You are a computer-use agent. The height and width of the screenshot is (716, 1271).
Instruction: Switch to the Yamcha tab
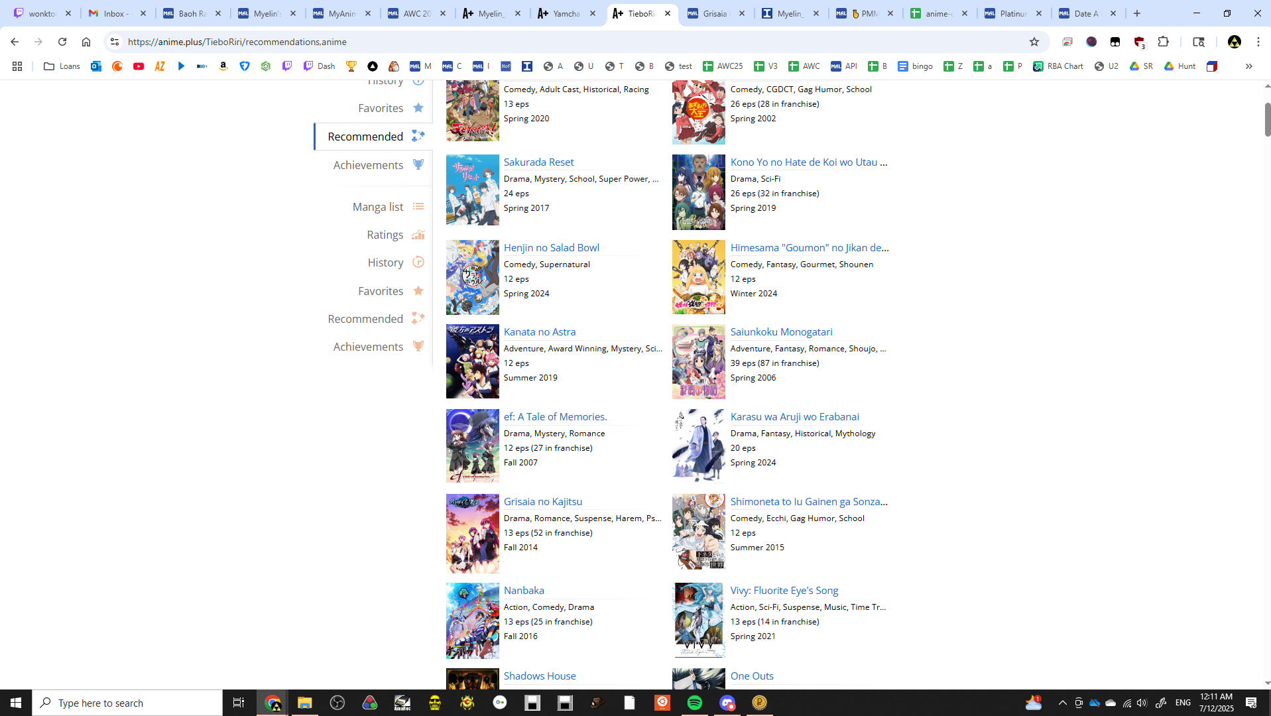click(x=567, y=13)
